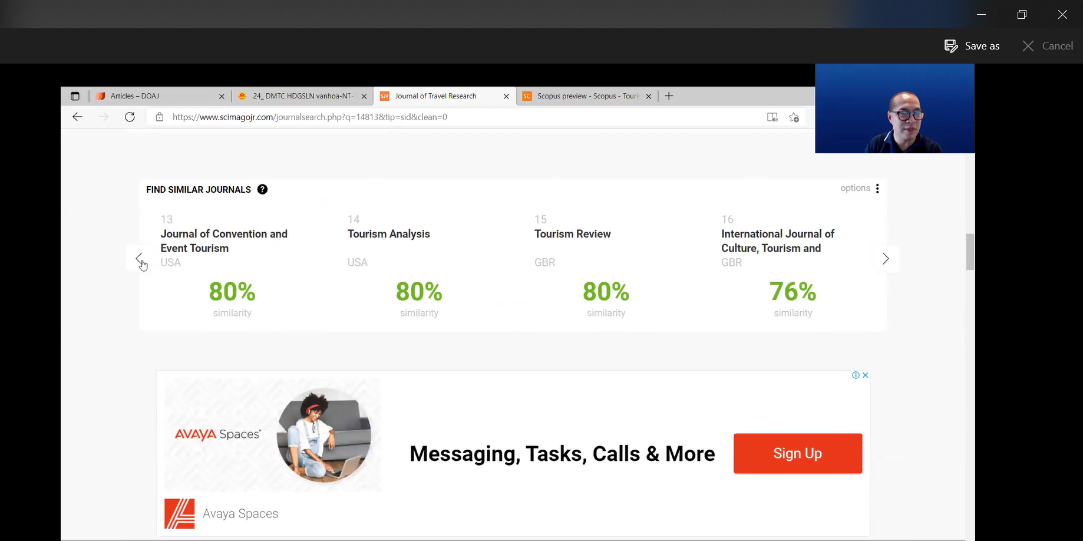Show next similar journals
Screen dimensions: 1083x541
coord(885,258)
